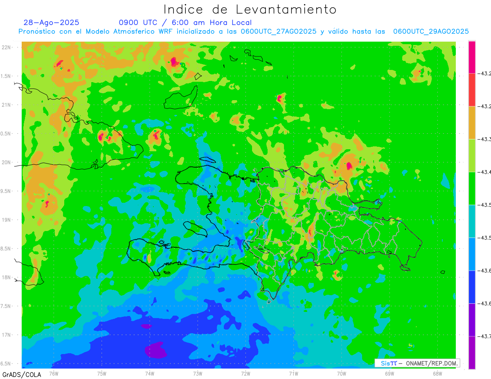This screenshot has height=379, width=491.
Task: Click the '-43.7' color scale value
Action: point(484,336)
